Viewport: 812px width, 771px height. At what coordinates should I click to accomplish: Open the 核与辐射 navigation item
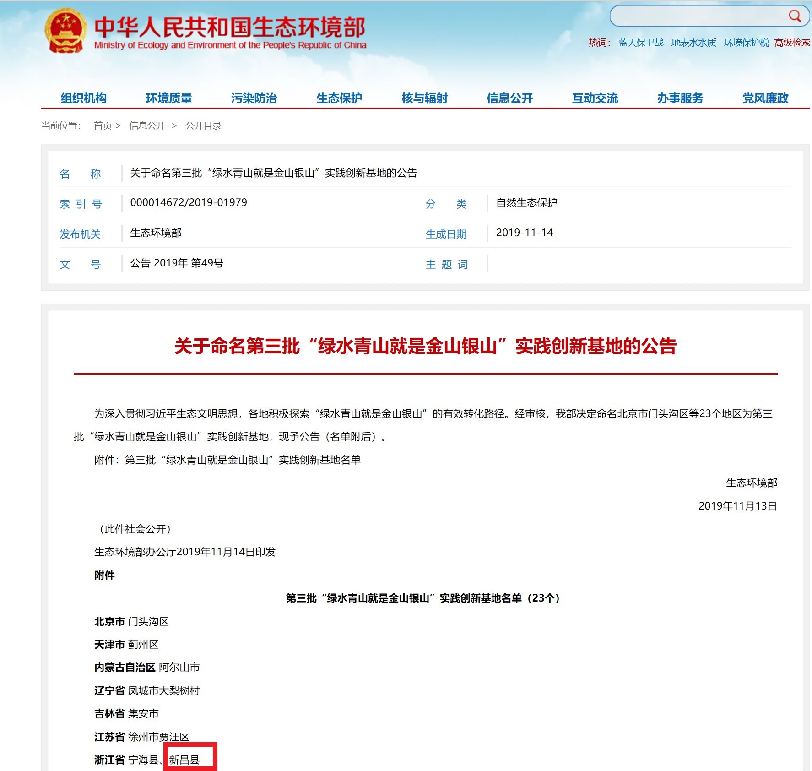(x=424, y=98)
